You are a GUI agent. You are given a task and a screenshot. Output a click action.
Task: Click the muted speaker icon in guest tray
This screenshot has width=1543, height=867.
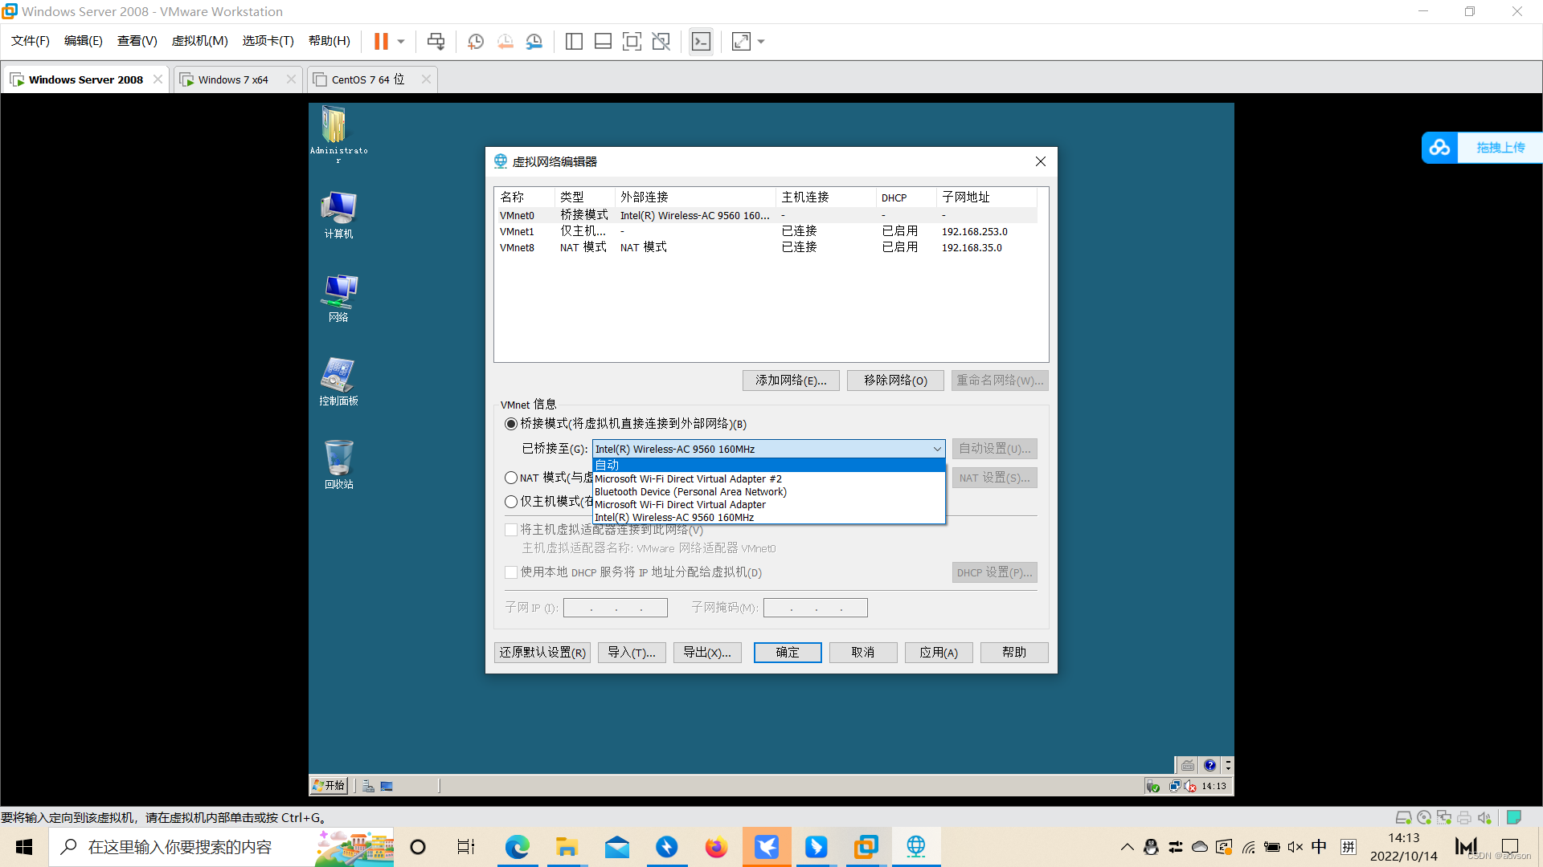pos(1189,786)
